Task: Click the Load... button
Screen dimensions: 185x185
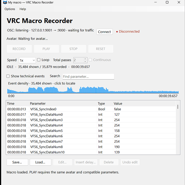Action: point(40,162)
